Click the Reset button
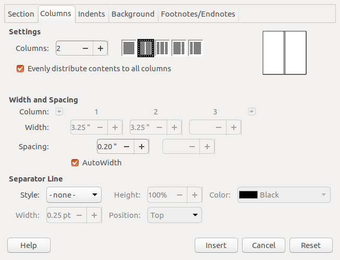 [311, 245]
